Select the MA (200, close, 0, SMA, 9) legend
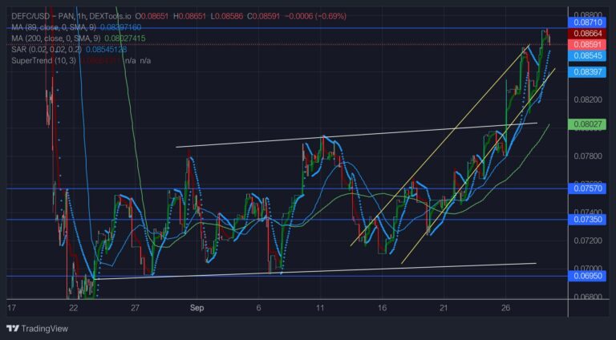The image size is (616, 340). 56,38
